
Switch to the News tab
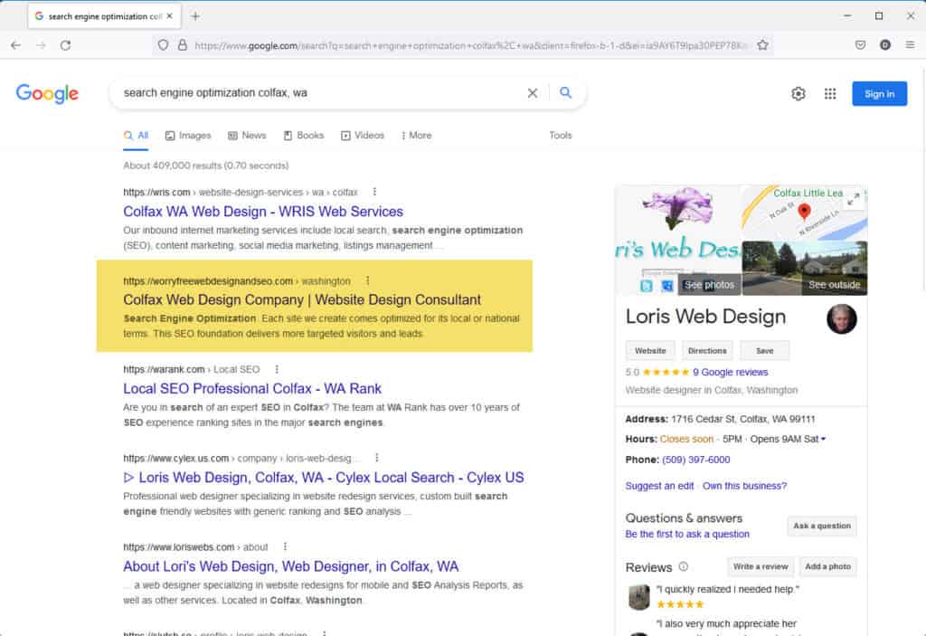[x=247, y=136]
